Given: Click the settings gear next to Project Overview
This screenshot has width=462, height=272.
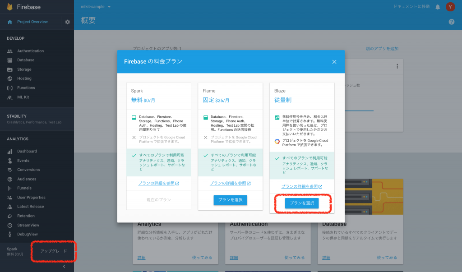Looking at the screenshot, I should tap(67, 21).
